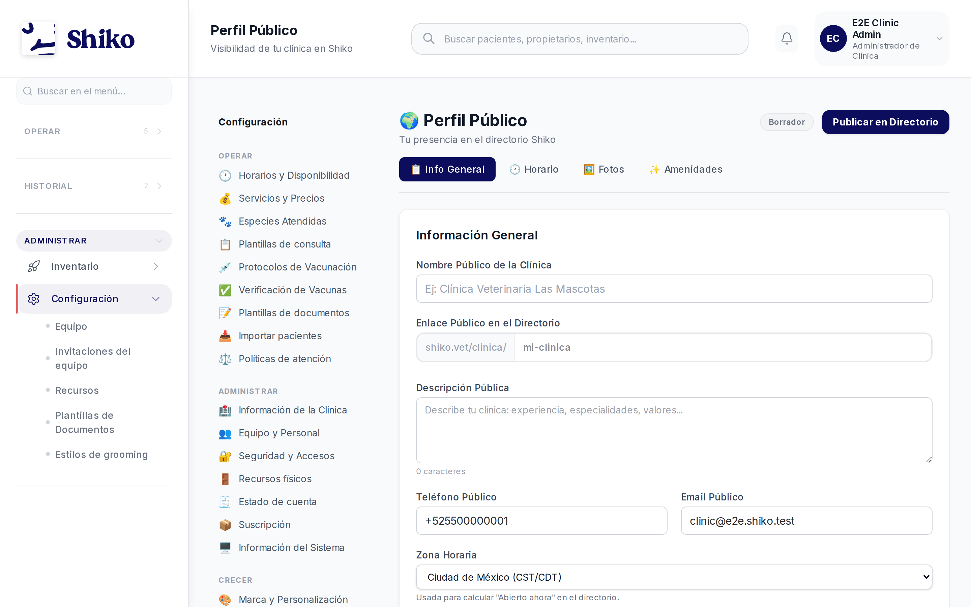
Task: Click the paw prints icon for Especies Atendidas
Action: pyautogui.click(x=225, y=221)
